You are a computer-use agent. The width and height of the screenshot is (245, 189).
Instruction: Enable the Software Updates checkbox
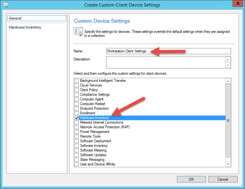coord(76,155)
